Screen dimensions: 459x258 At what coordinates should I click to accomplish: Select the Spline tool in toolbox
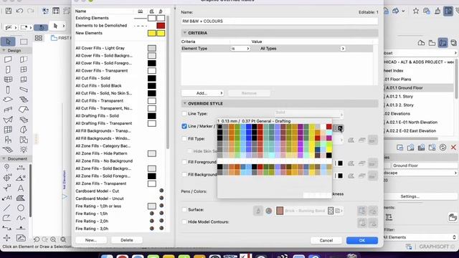click(x=21, y=218)
